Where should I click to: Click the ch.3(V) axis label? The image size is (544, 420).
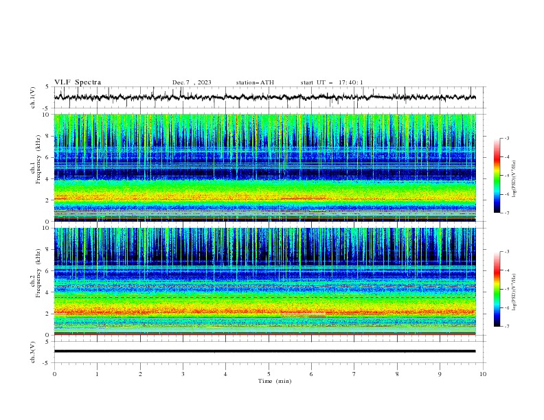click(33, 352)
